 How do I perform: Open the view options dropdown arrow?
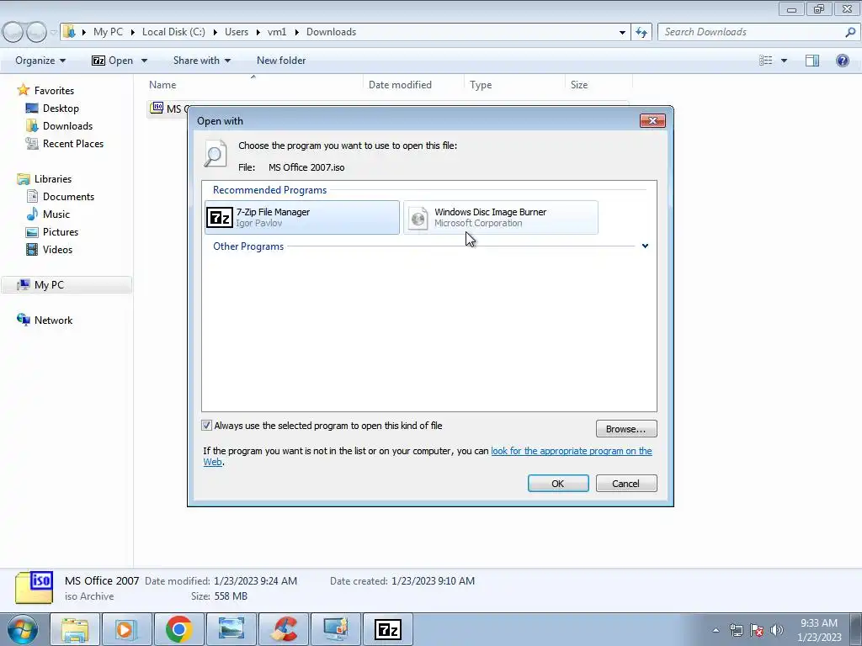[784, 61]
